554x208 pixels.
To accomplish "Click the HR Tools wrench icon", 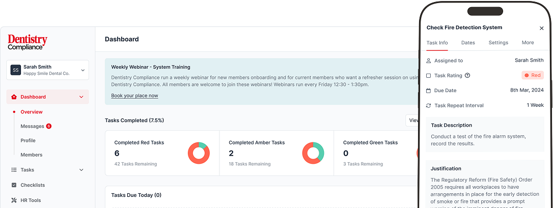I will (x=14, y=200).
